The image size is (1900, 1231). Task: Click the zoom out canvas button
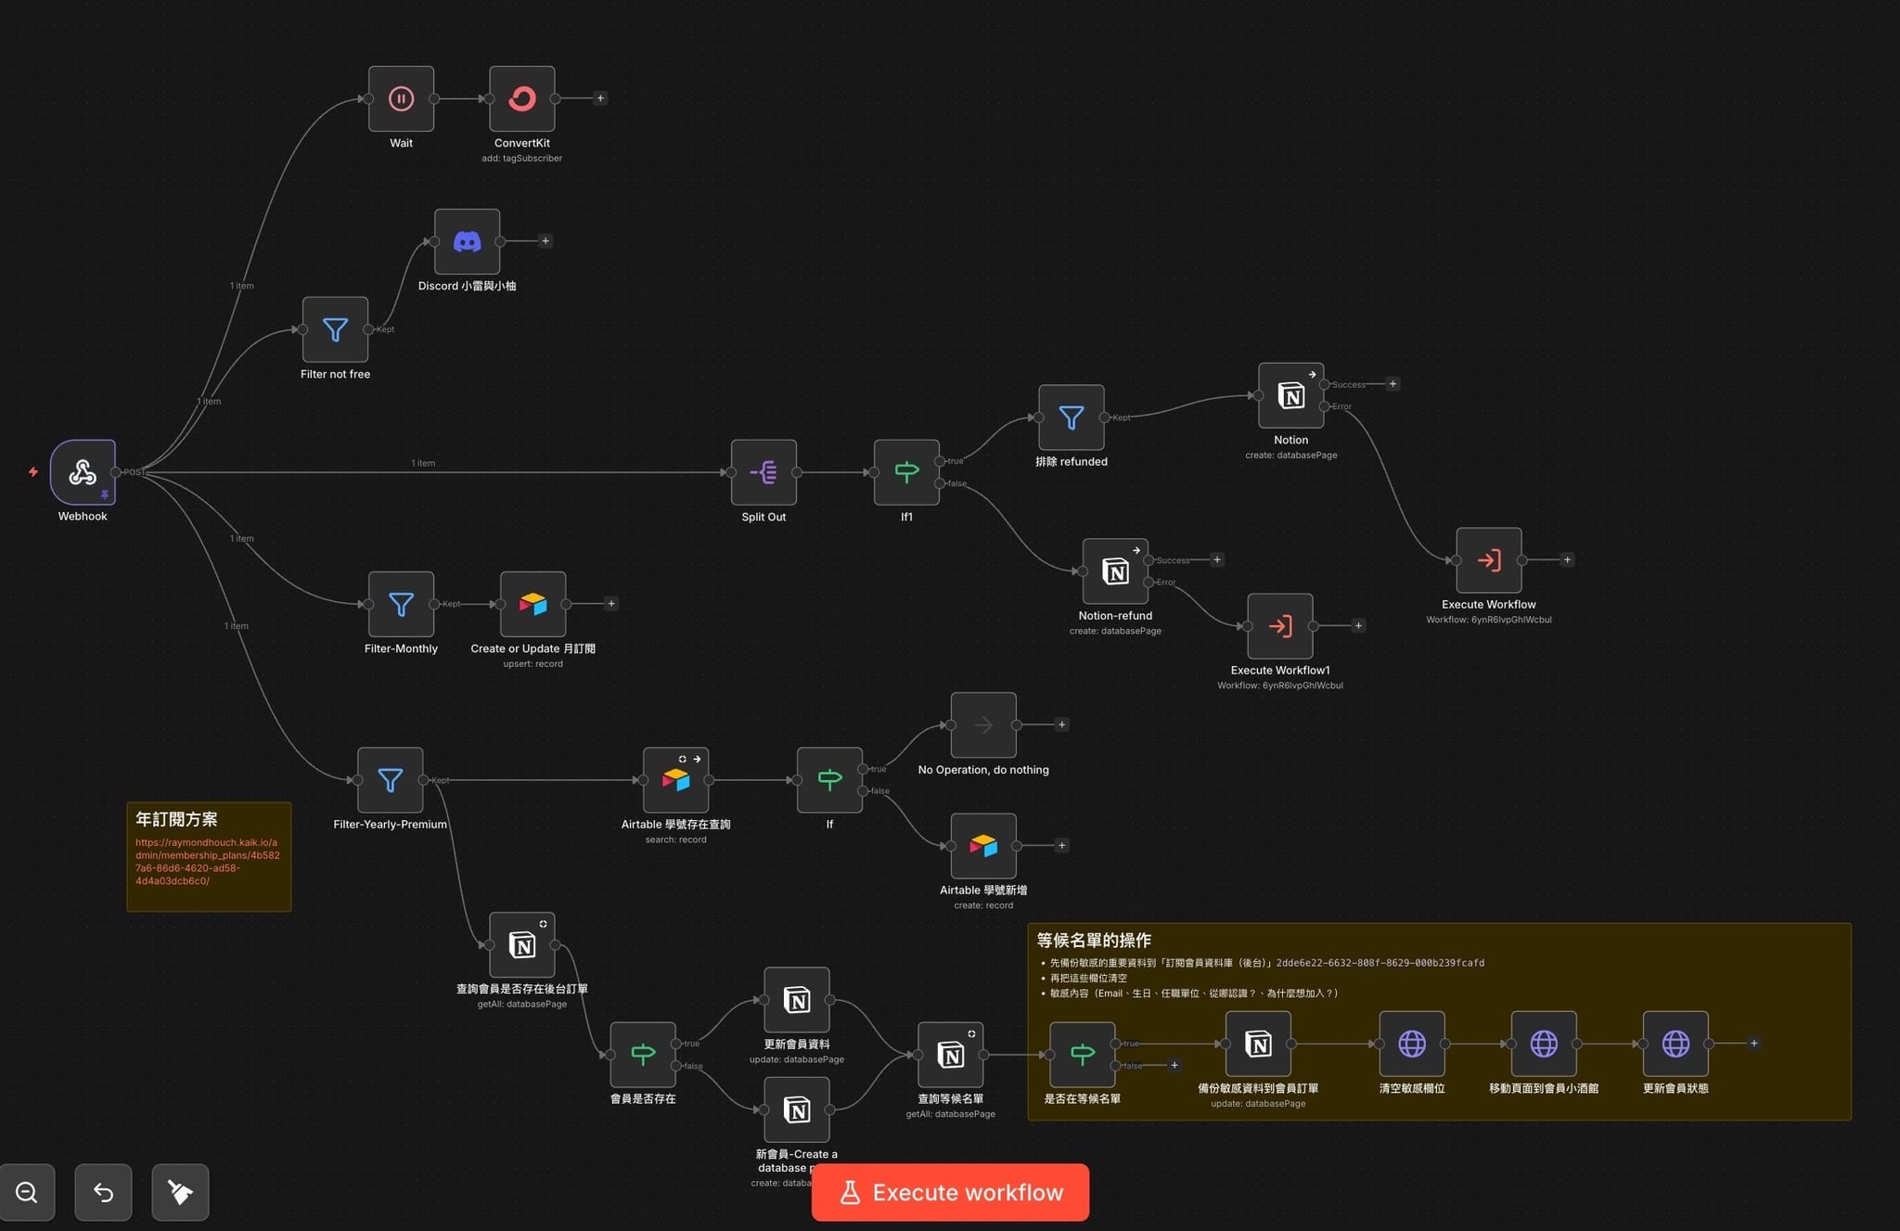point(27,1192)
